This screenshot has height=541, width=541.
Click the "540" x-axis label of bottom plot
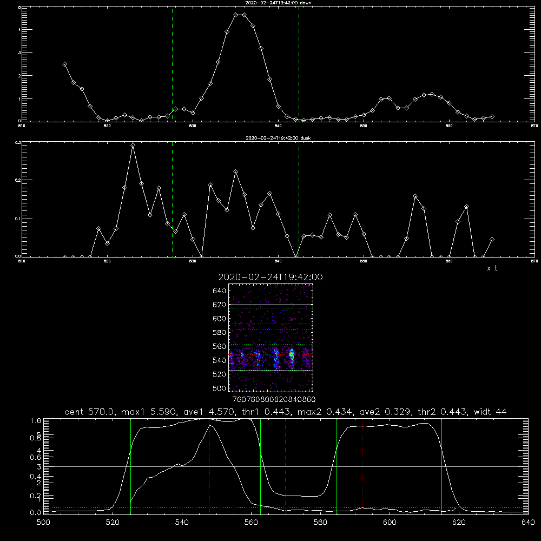click(x=182, y=523)
